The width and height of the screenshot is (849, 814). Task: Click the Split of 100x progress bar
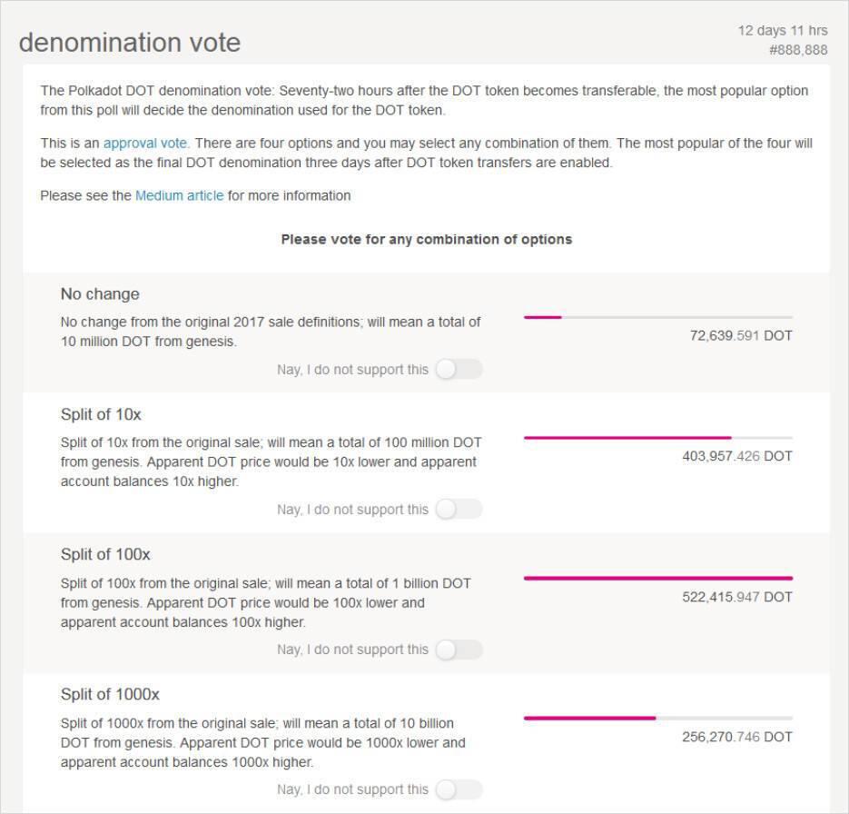click(x=657, y=578)
